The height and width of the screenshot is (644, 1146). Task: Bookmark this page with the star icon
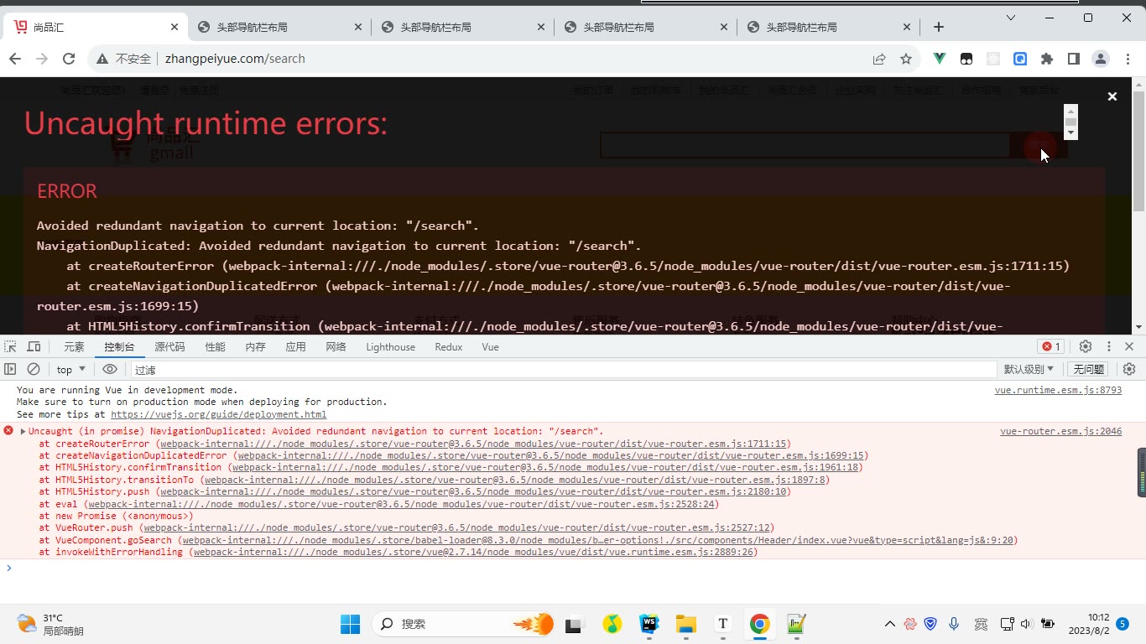point(906,59)
